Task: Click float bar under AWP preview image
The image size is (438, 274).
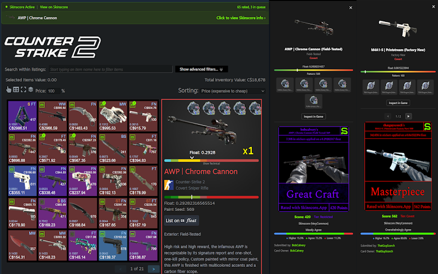Action: (211, 161)
